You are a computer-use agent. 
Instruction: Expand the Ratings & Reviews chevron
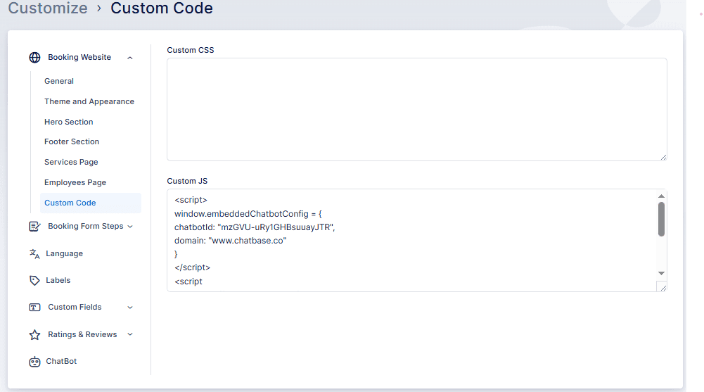(130, 334)
